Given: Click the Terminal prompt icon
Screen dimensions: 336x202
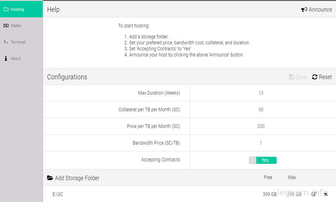Looking at the screenshot, I should click(x=6, y=42).
